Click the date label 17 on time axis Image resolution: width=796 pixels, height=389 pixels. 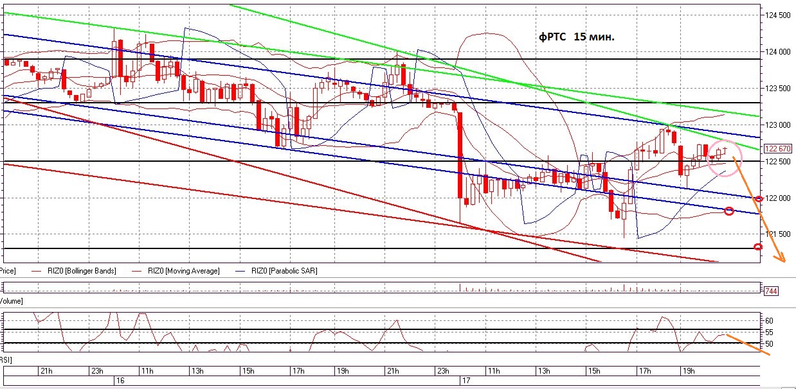tap(466, 381)
